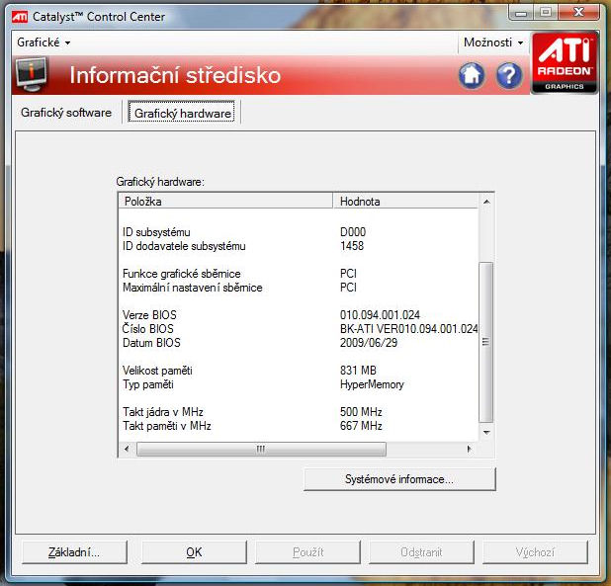Click the ATI Radeon Graphics logo
611x586 pixels.
pyautogui.click(x=565, y=63)
